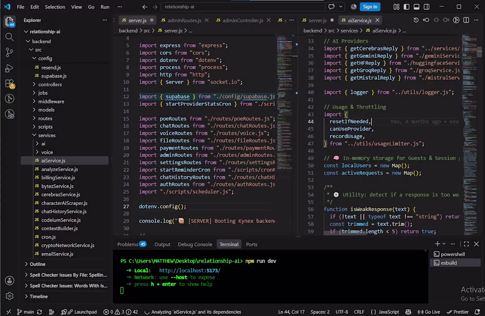This screenshot has height=316, width=485.
Task: Open Launchpad from the status bar
Action: coord(79,312)
